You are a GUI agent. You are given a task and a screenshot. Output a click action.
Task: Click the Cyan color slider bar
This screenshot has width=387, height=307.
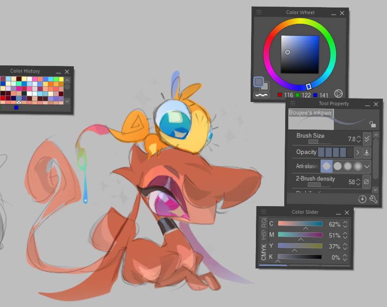pos(300,224)
